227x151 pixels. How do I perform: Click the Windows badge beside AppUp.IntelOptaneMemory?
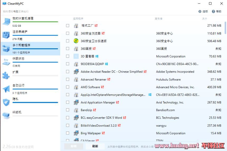[150, 95]
